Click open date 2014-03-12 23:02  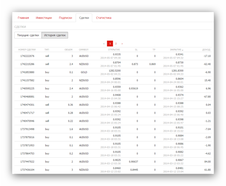coord(111,171)
